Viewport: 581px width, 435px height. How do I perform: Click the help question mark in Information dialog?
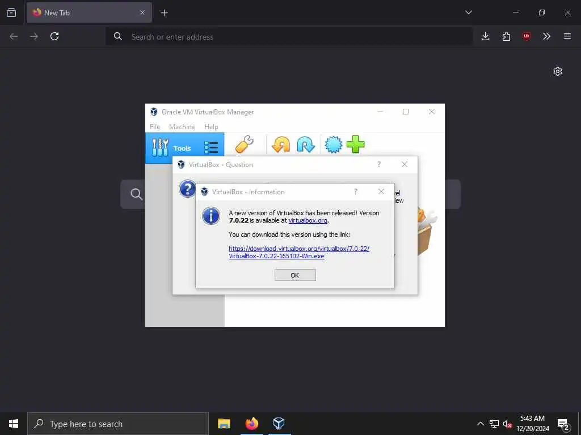point(356,191)
